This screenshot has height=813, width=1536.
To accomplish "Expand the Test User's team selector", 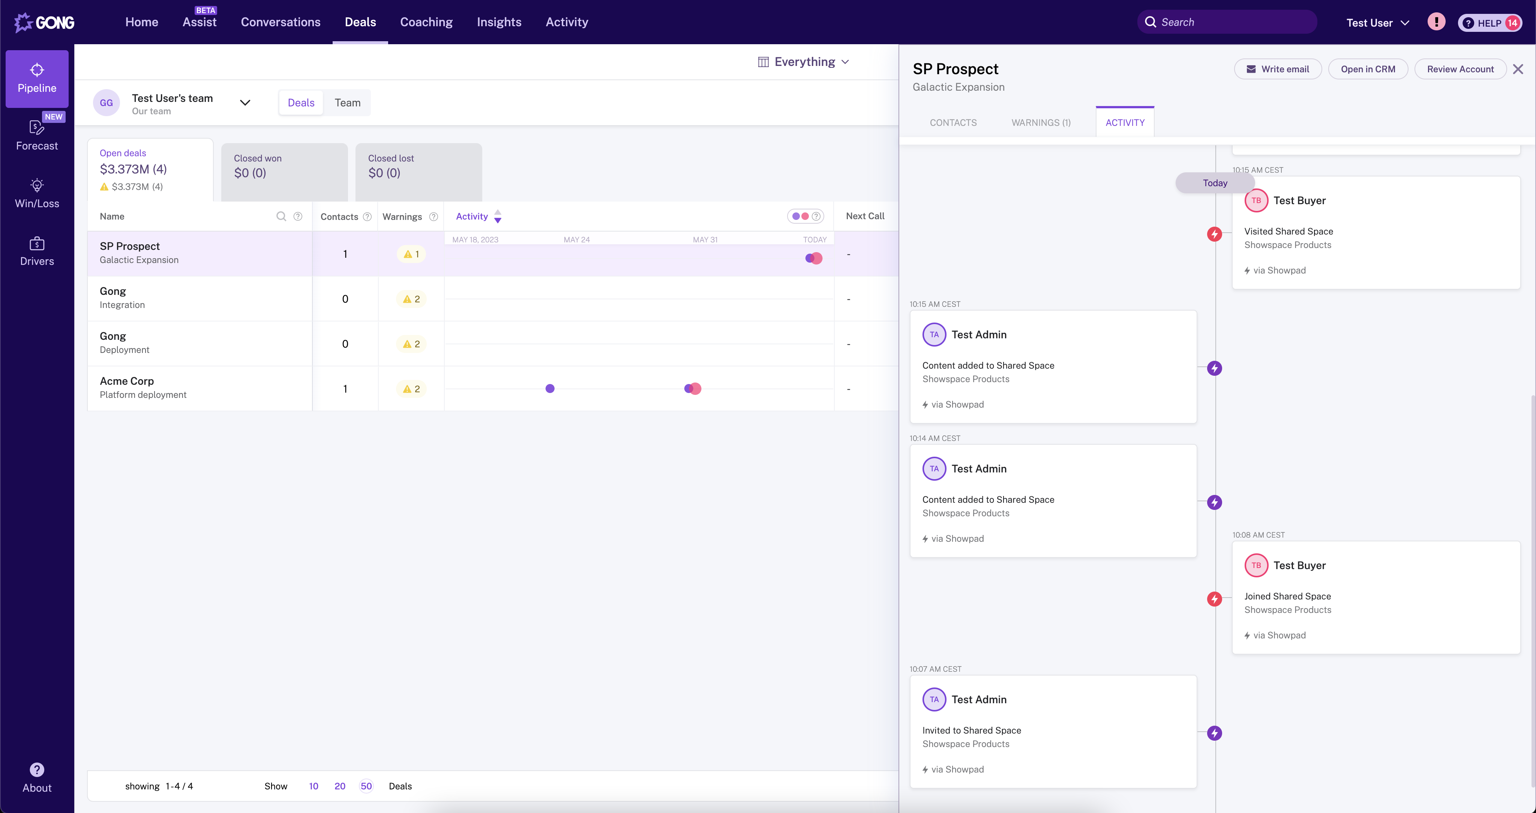I will click(244, 102).
